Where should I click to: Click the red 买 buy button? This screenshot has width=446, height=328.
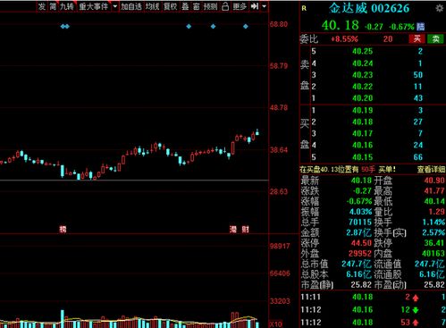pyautogui.click(x=417, y=38)
